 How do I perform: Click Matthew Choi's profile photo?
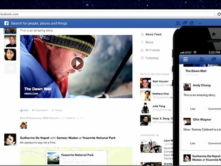coord(145,96)
